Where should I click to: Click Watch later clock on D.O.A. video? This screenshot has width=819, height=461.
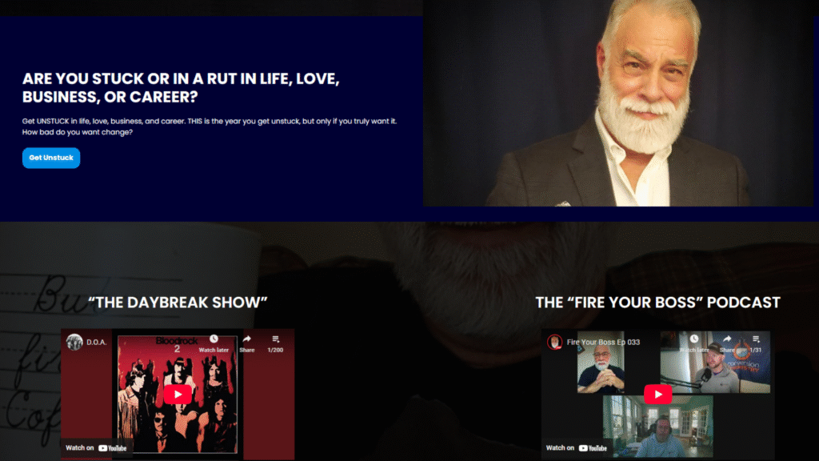click(214, 343)
